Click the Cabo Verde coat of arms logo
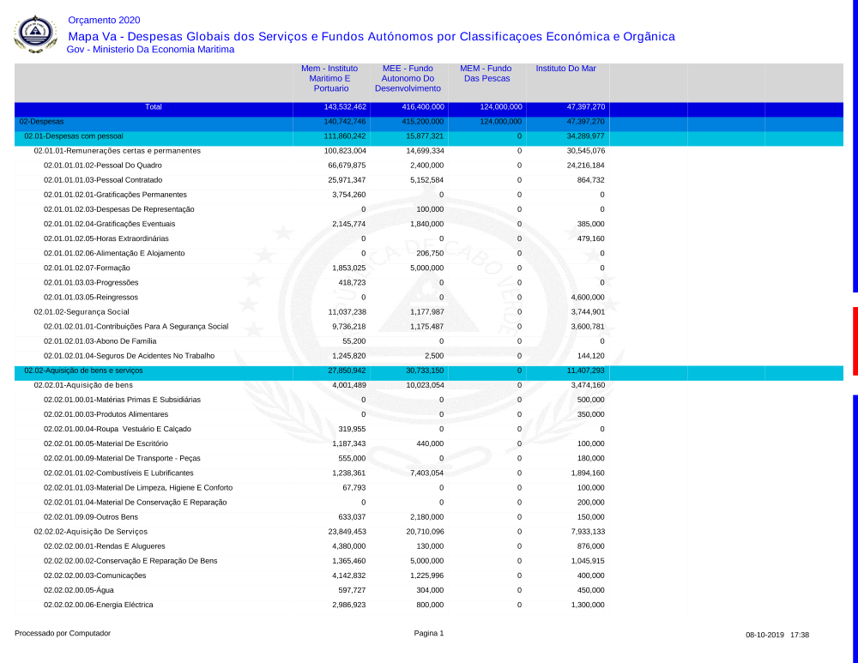Image resolution: width=858 pixels, height=663 pixels. tap(35, 34)
